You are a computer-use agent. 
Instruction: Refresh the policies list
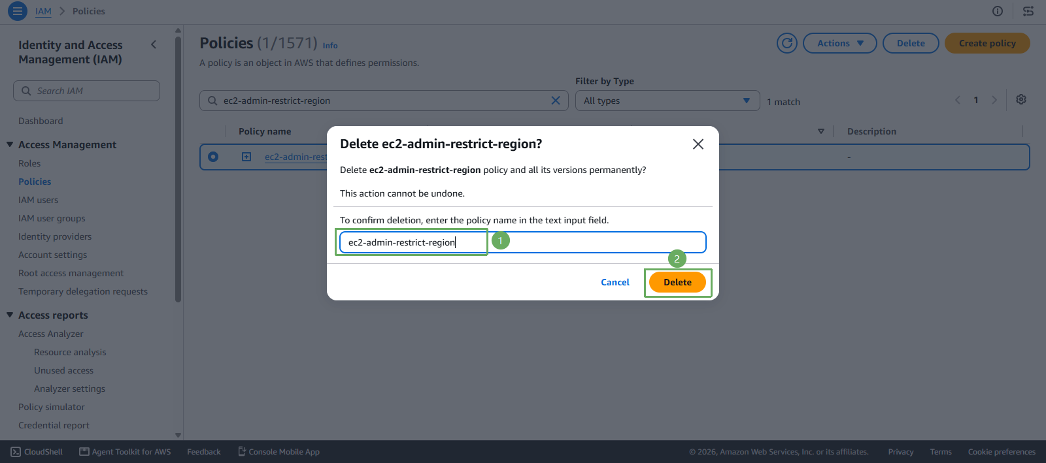[x=787, y=43]
